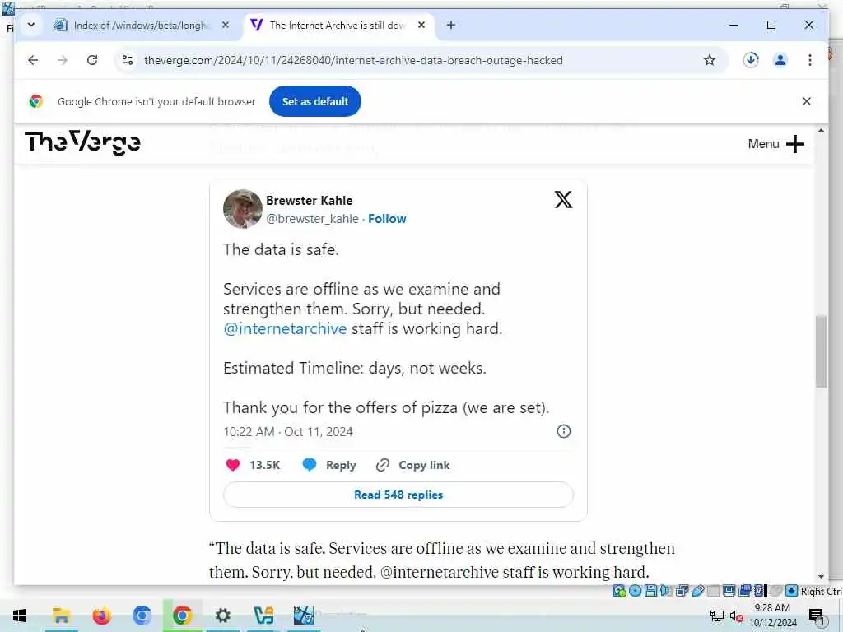Open @brewster_kahle handle link
This screenshot has height=632, width=843.
312,219
